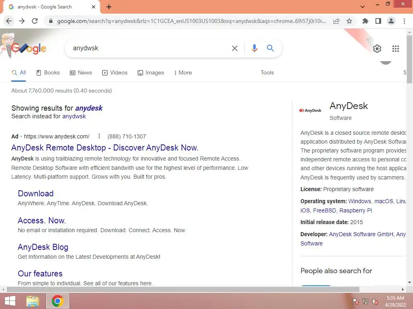Close the anydwsk Google Search tab
413x309 pixels.
pos(94,7)
